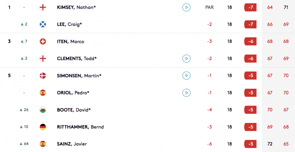
Task: Click the Germany flag beside Ritthammer
Action: tap(43, 127)
